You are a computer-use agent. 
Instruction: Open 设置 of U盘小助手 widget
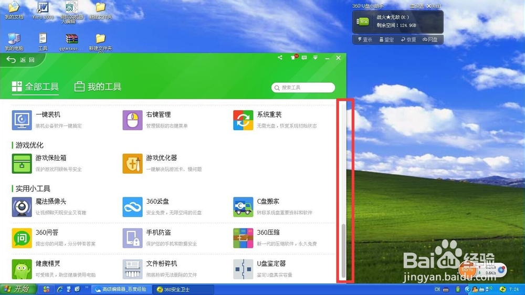point(417,6)
